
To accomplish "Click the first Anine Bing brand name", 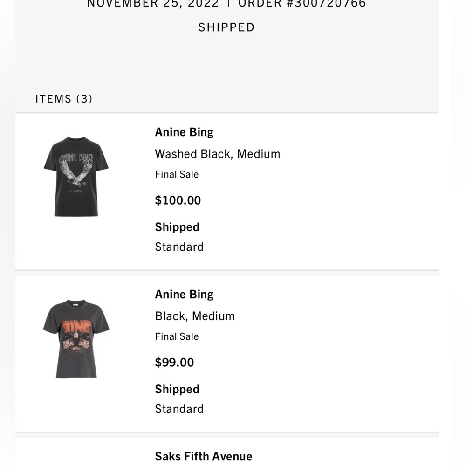I will pyautogui.click(x=184, y=132).
